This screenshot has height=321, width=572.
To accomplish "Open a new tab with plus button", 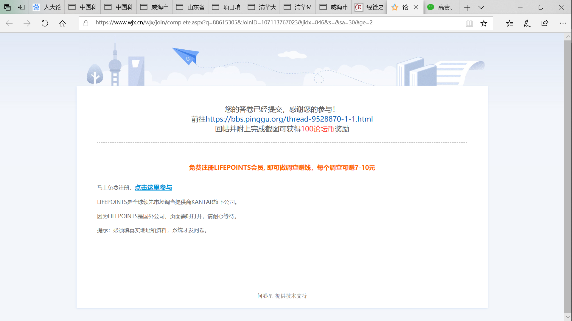I will tap(467, 7).
